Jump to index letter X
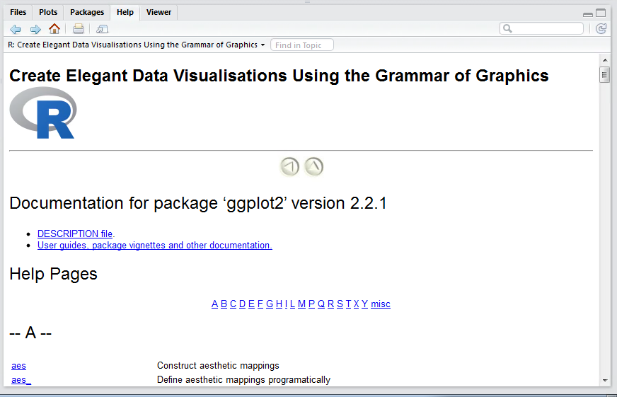617x397 pixels. point(356,304)
